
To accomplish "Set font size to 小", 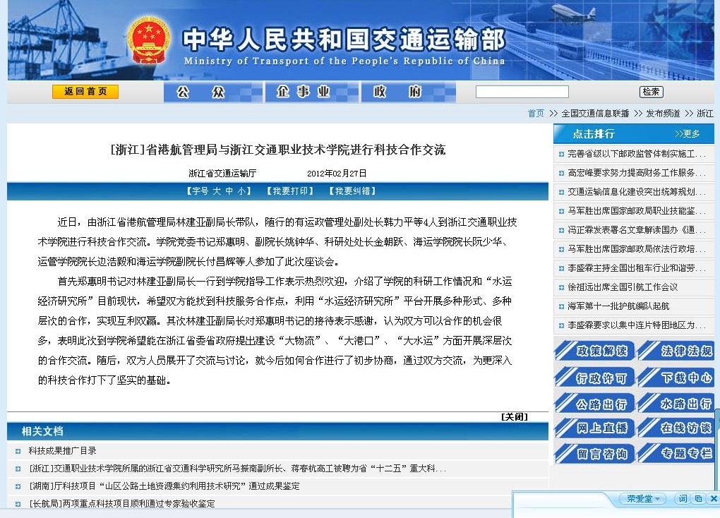I will 242,191.
